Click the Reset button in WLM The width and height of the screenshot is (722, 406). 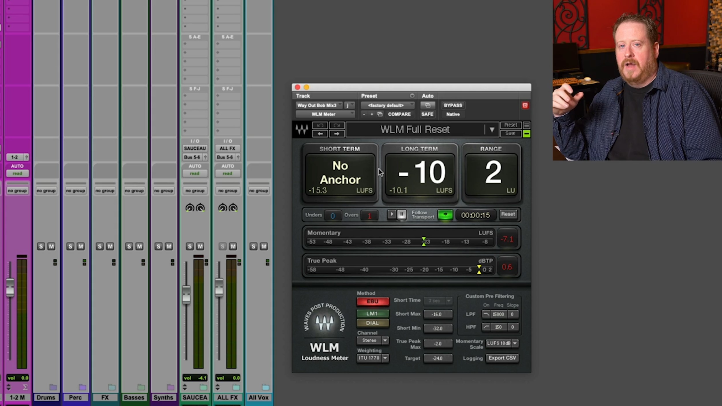(508, 214)
